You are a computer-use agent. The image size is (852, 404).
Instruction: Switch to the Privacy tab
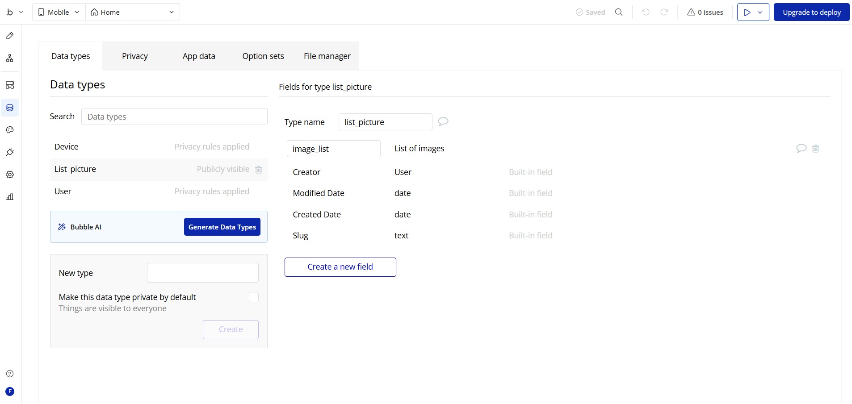(135, 56)
